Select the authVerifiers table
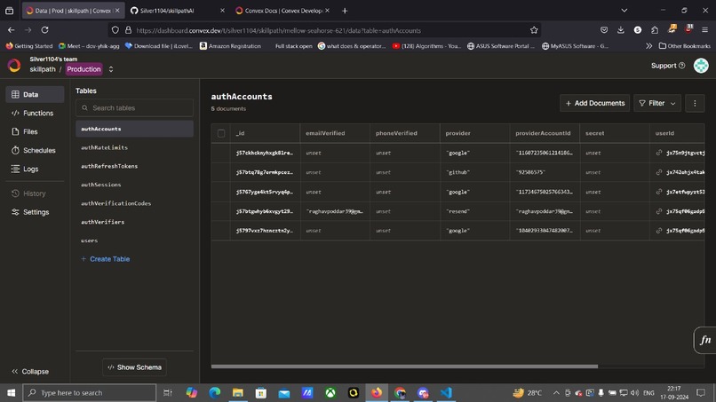 [x=134, y=222]
